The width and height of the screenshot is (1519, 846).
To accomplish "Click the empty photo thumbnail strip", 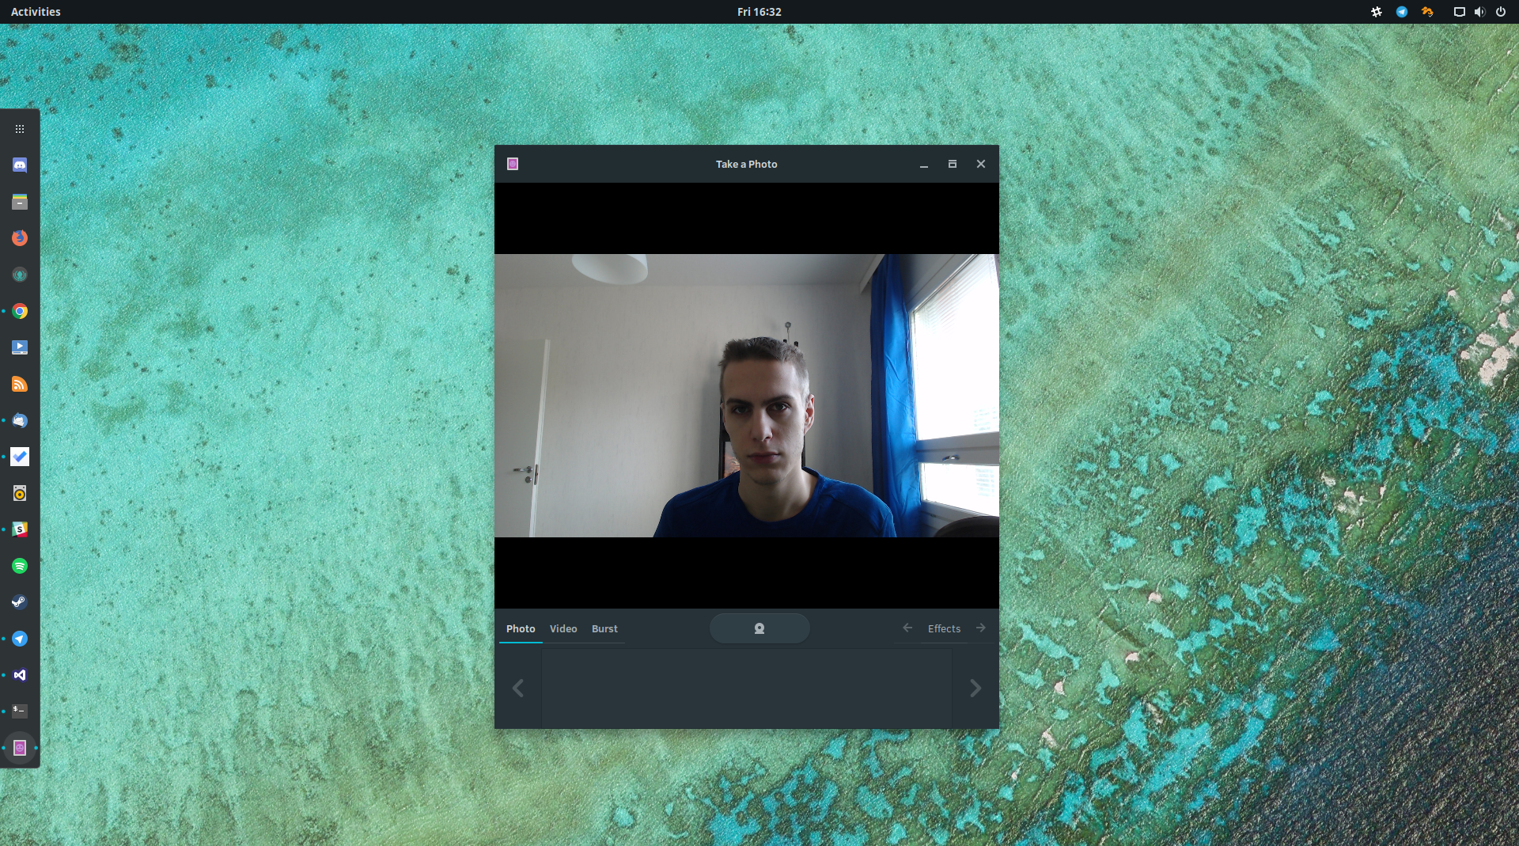I will (x=746, y=689).
